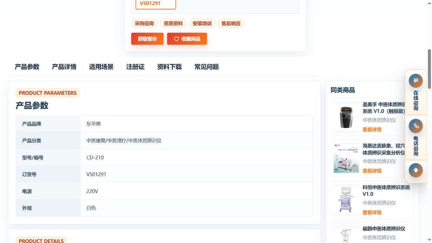
Task: Click the PRODUCT PARAMETERS badge
Action: tap(47, 93)
